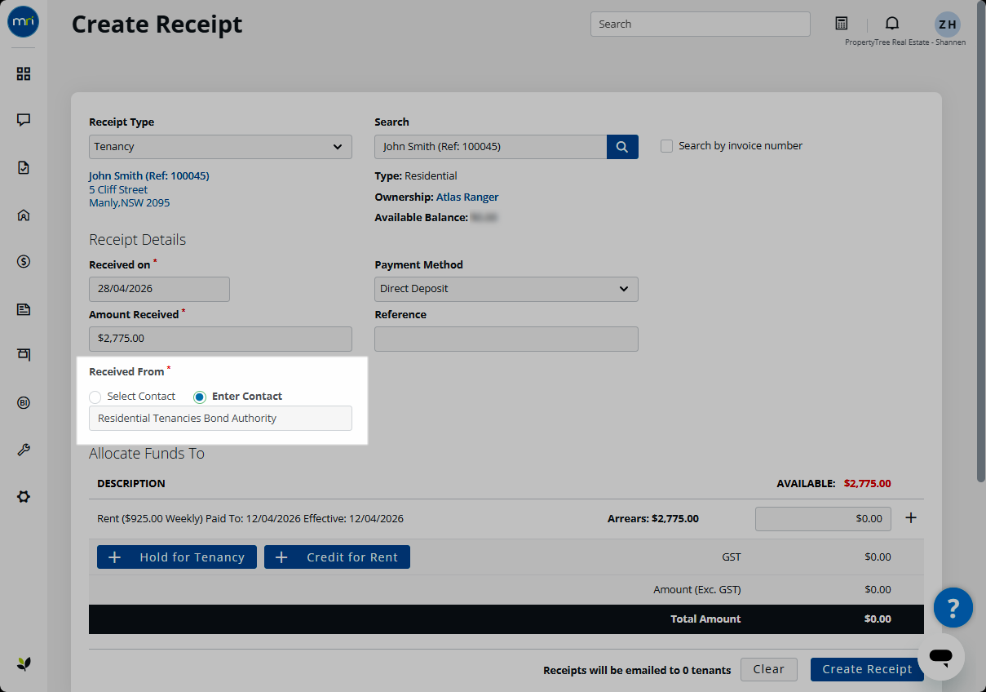Image resolution: width=986 pixels, height=692 pixels.
Task: Click the Clear button
Action: point(769,669)
